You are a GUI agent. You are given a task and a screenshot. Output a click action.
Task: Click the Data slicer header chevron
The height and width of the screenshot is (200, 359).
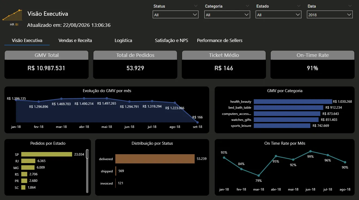(x=350, y=6)
